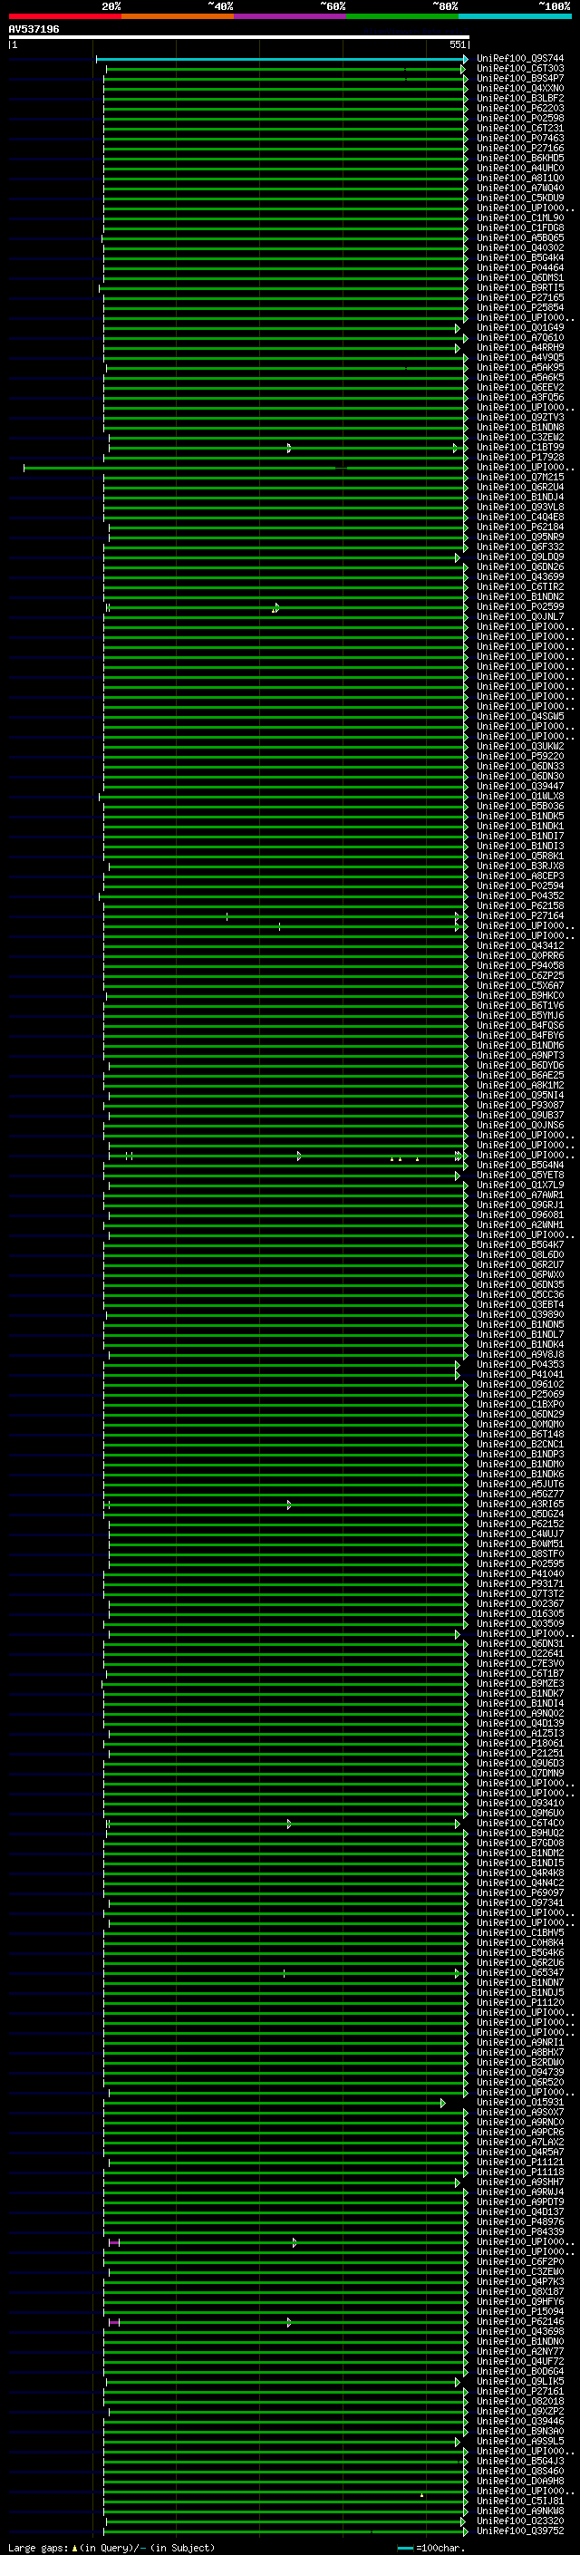580x2555 pixels.
Task: Select the UniRef100_A7WQ40 label
Action: pos(519,188)
